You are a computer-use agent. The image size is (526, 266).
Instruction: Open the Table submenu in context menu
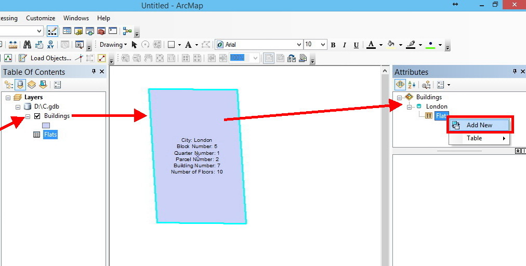(479, 138)
